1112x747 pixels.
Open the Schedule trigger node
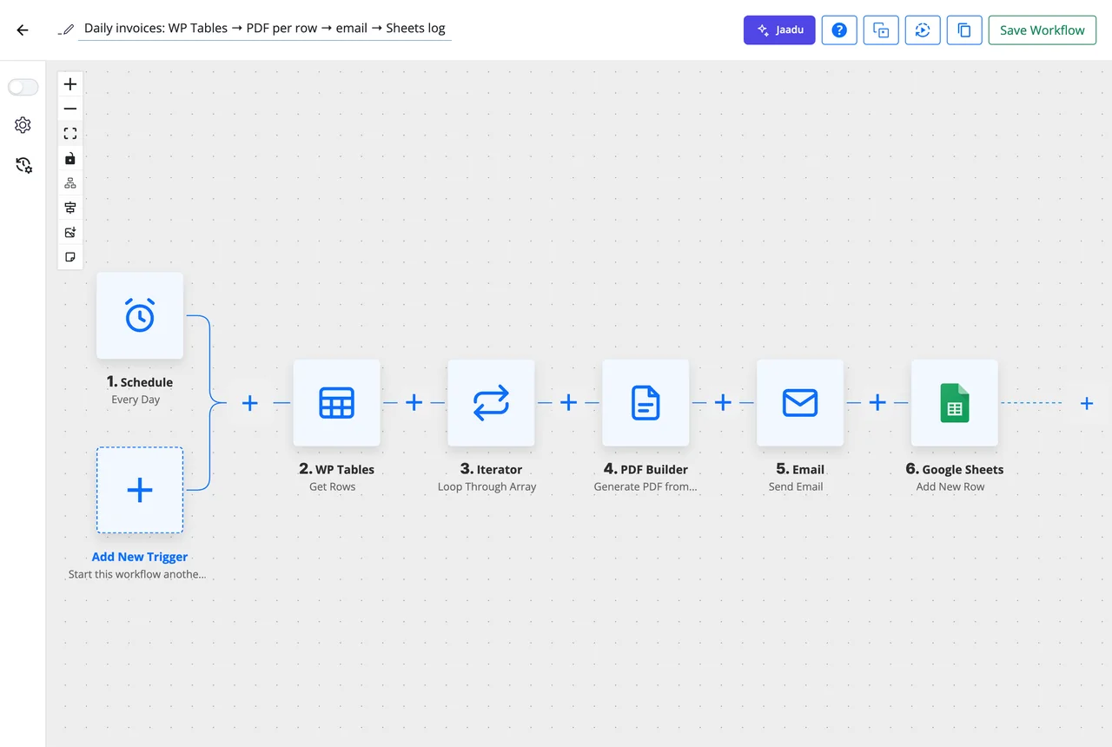coord(140,315)
